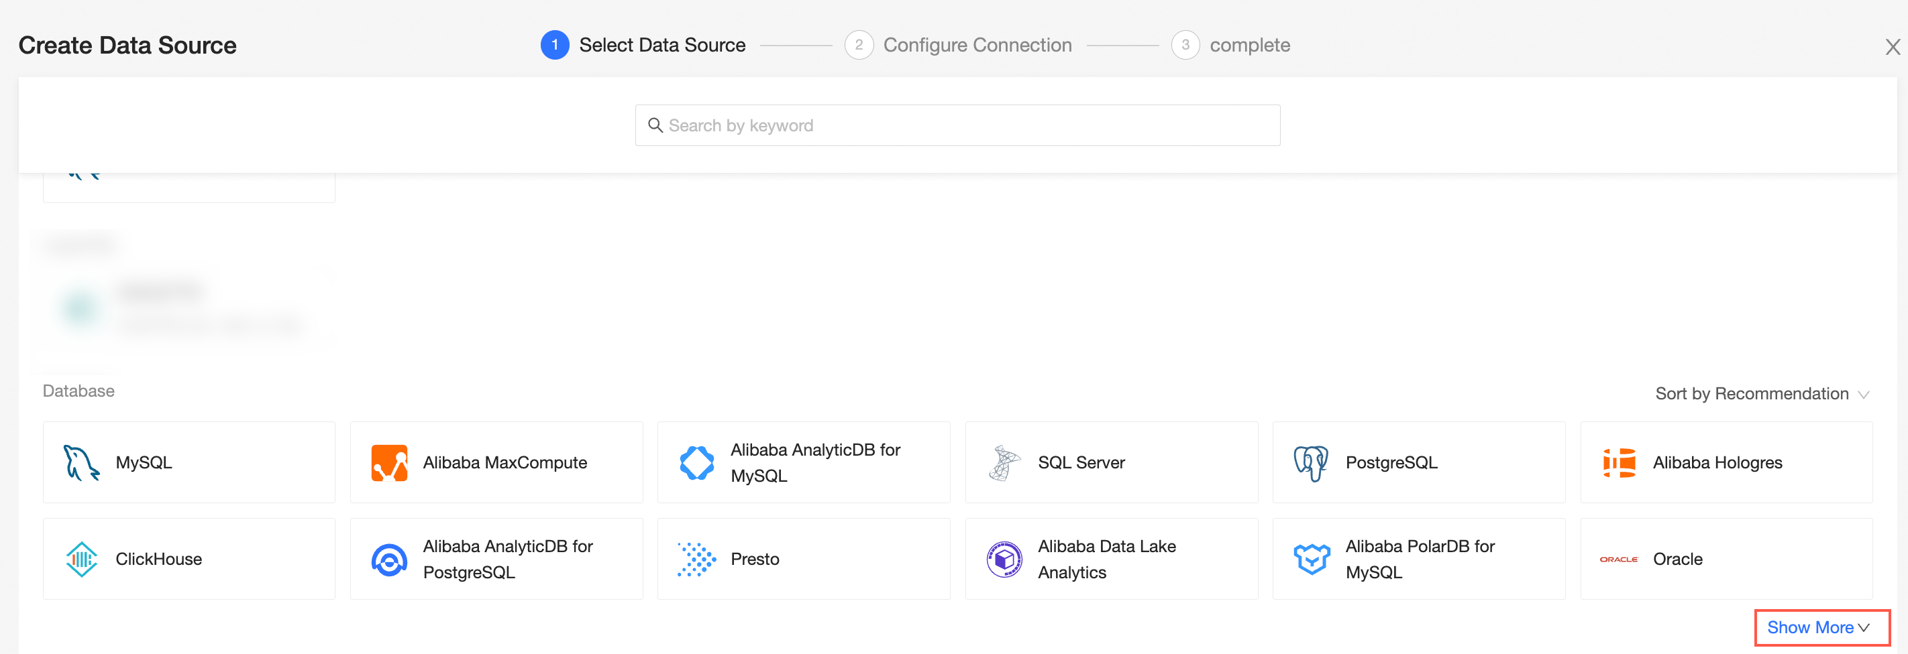Close the Create Data Source dialog
Image resolution: width=1908 pixels, height=654 pixels.
(1893, 47)
